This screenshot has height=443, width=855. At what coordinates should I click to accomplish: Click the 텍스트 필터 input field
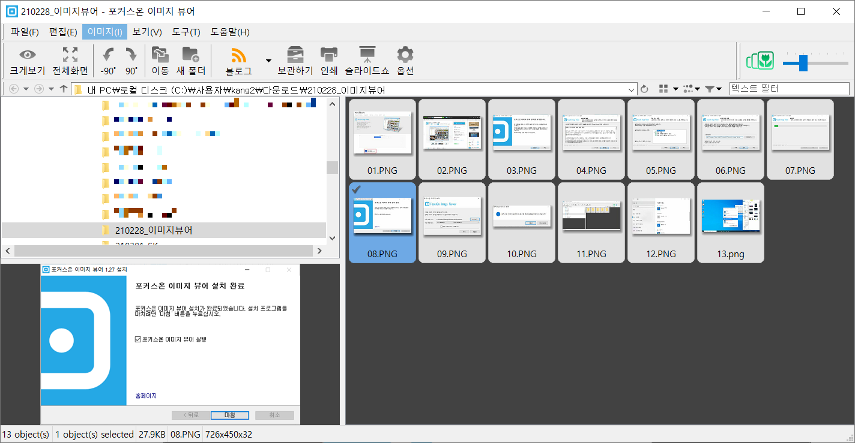[x=790, y=89]
